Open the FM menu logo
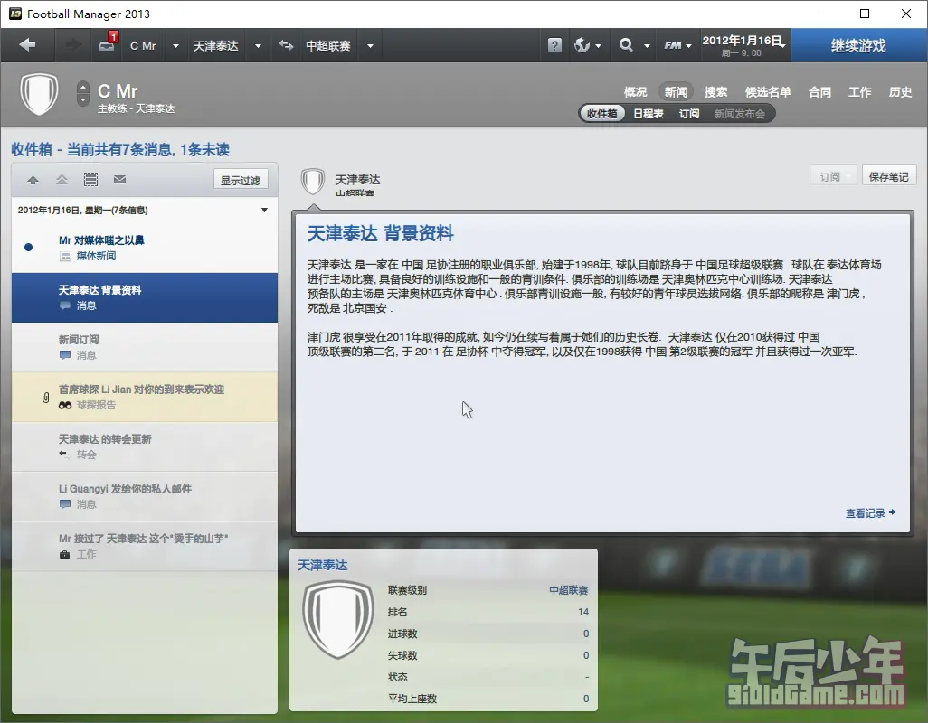This screenshot has width=928, height=723. (x=672, y=45)
